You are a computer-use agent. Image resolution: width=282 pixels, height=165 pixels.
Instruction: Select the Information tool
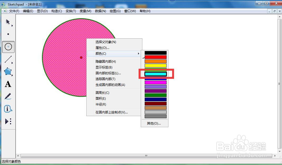[x=8, y=109]
